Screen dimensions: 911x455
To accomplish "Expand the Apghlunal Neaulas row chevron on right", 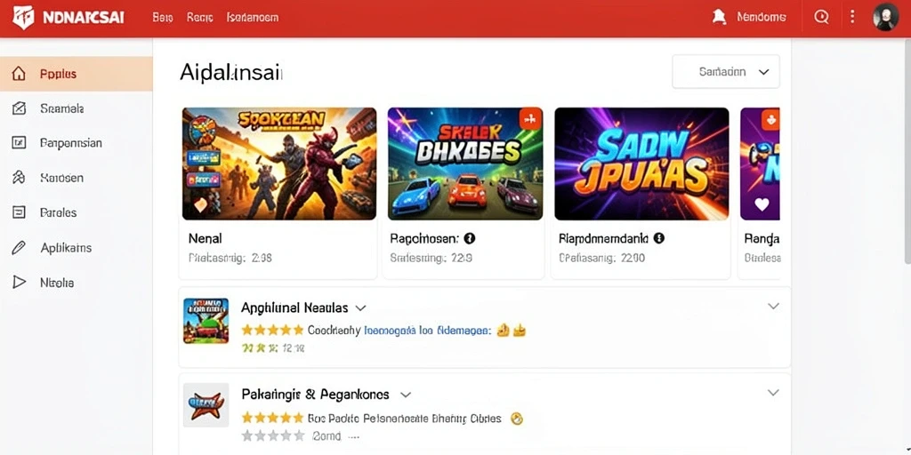I will pyautogui.click(x=773, y=306).
